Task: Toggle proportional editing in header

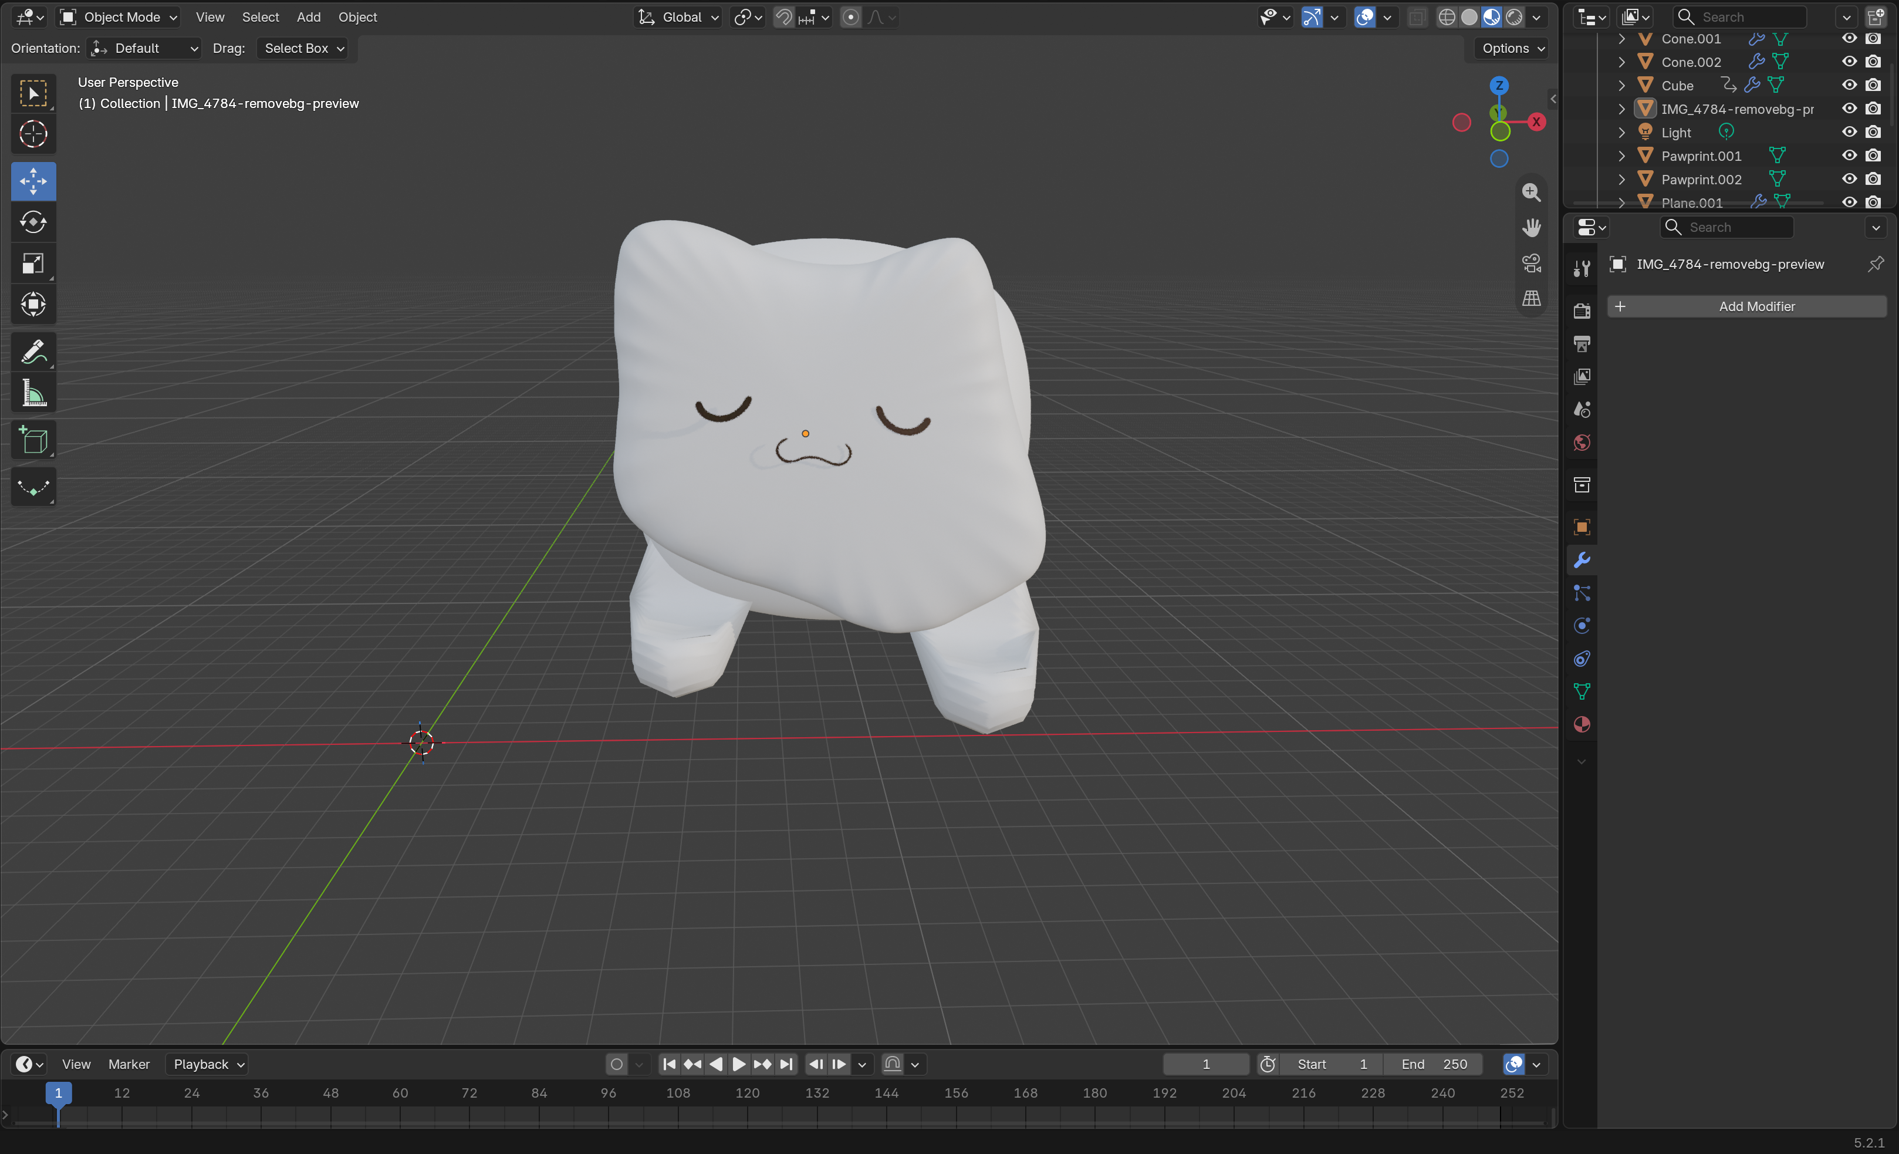Action: click(851, 17)
